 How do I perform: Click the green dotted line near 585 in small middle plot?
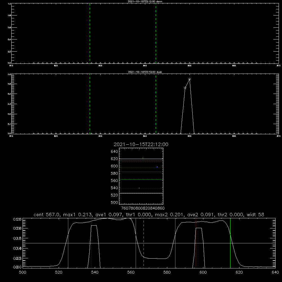[x=141, y=171]
